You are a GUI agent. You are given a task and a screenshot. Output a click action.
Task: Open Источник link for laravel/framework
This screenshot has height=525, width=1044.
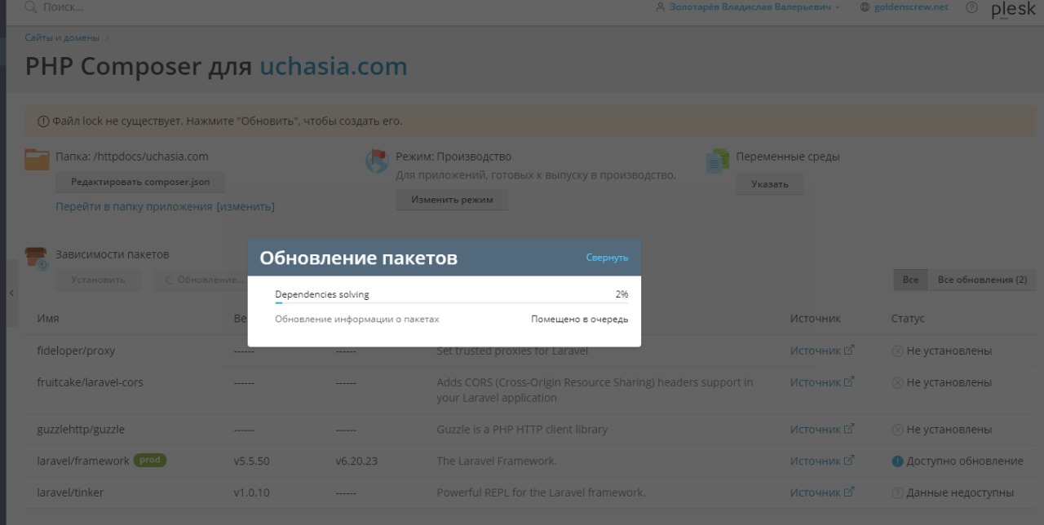(821, 461)
